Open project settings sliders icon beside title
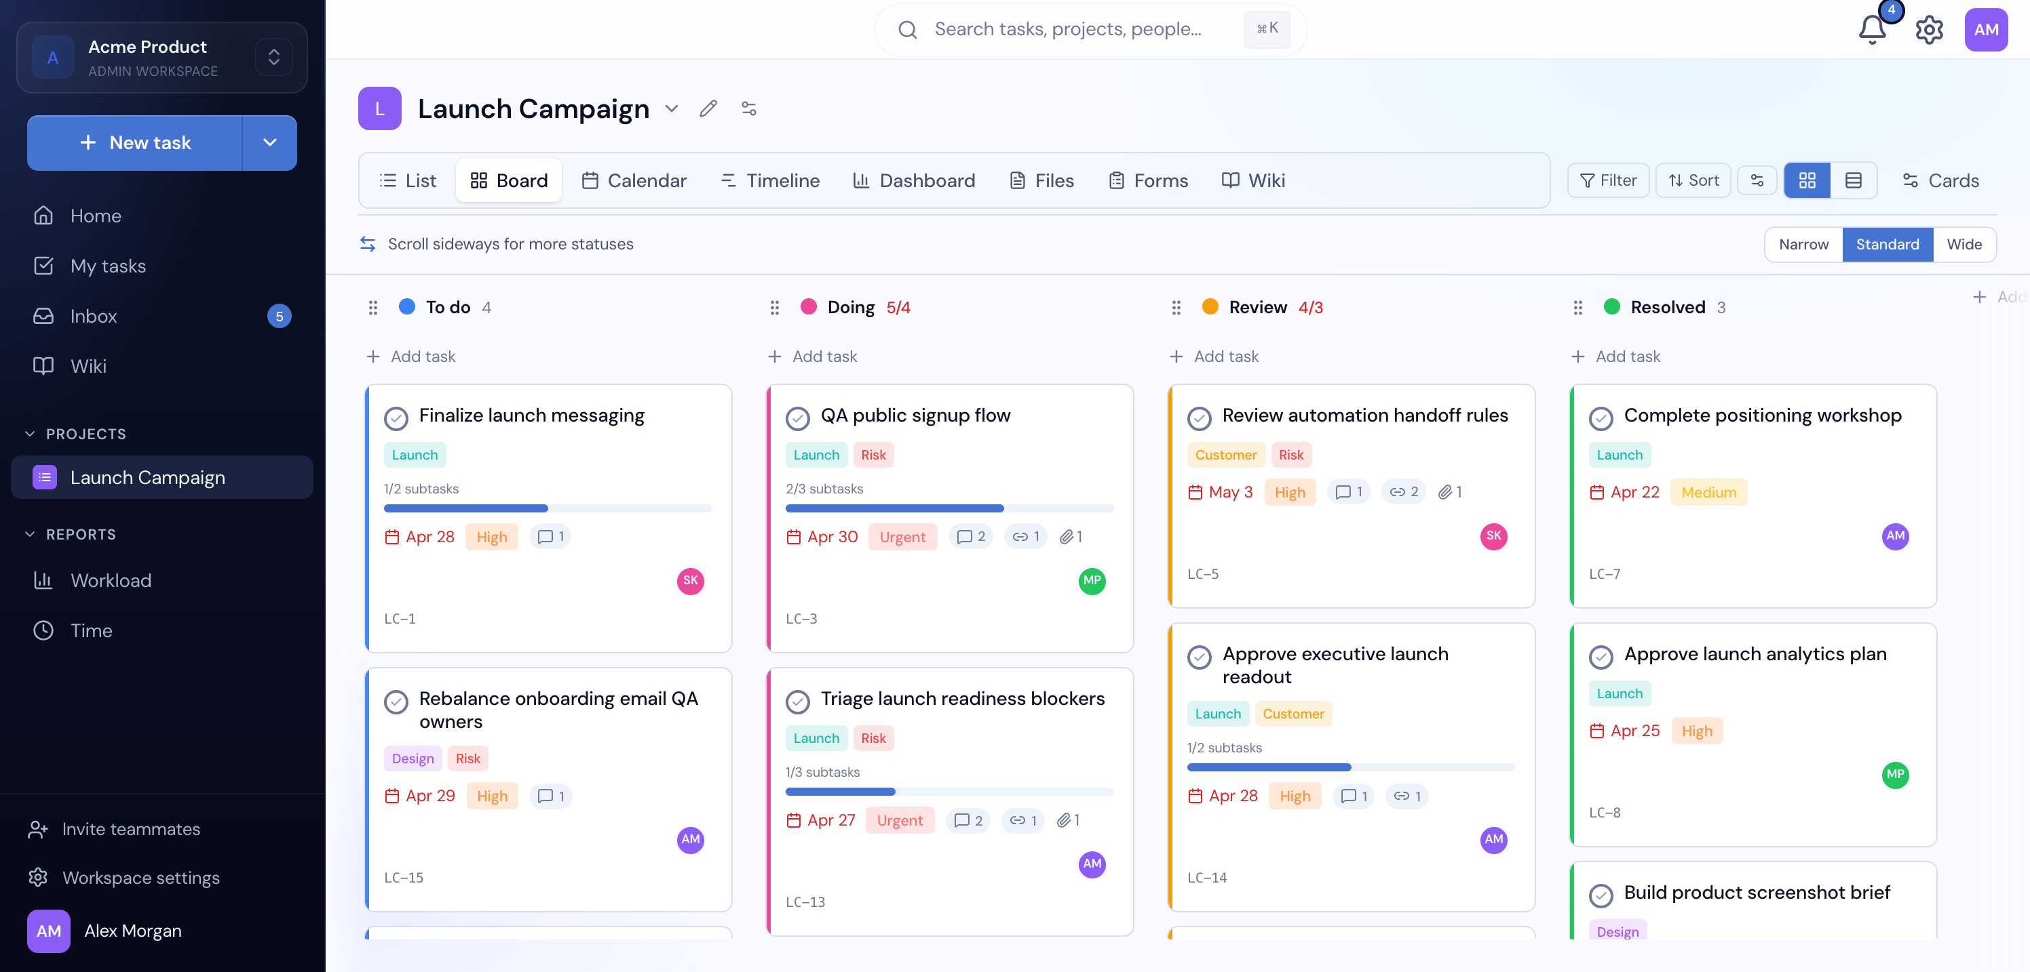This screenshot has height=972, width=2030. 748,108
